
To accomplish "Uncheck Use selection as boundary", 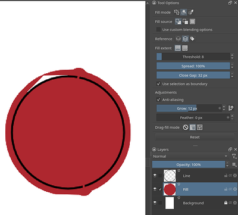I will [158, 84].
